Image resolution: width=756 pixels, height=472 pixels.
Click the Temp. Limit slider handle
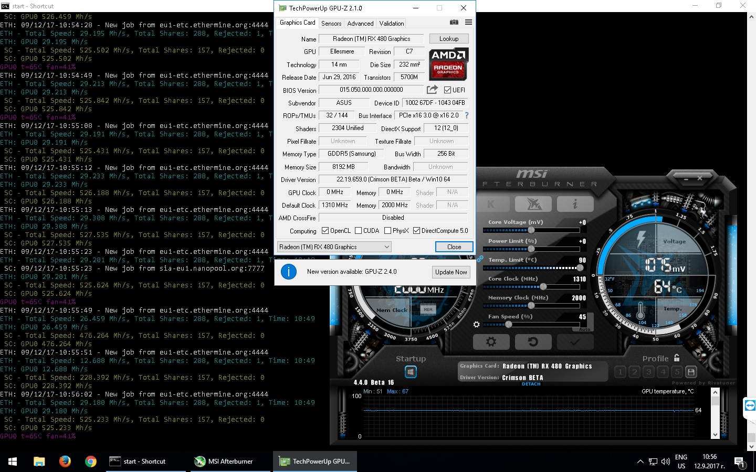580,267
